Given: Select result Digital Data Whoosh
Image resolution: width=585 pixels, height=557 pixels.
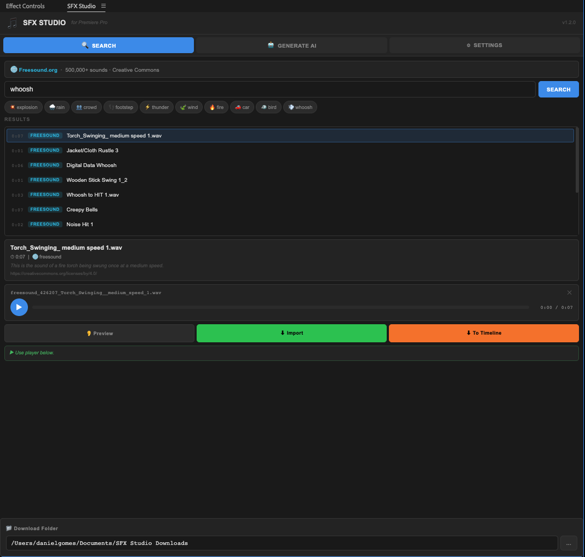Looking at the screenshot, I should [290, 165].
